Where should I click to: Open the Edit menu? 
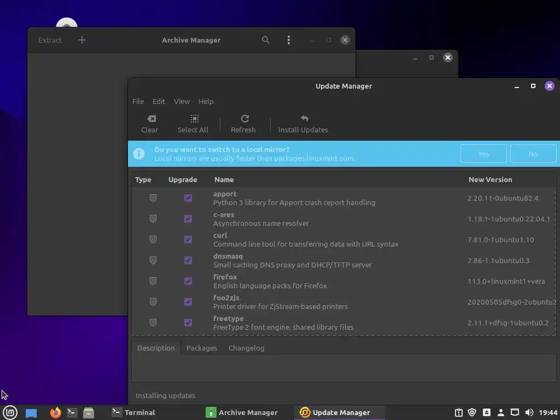159,101
